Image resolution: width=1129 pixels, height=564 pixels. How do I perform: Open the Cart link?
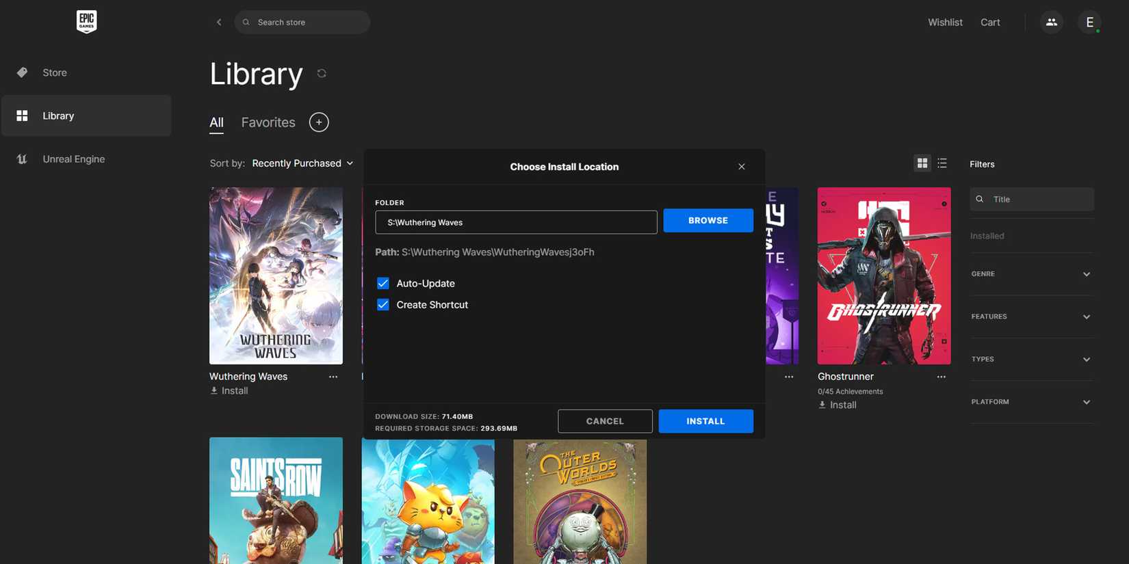click(x=990, y=22)
